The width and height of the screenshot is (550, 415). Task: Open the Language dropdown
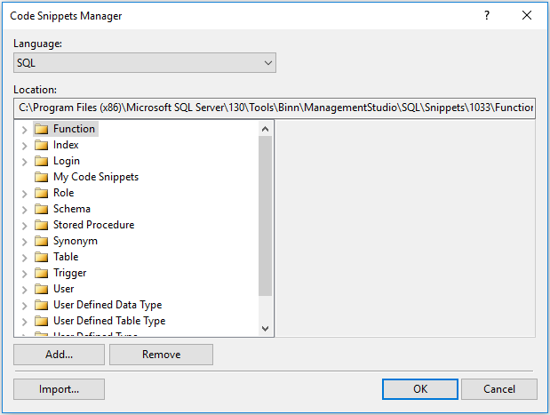[145, 63]
